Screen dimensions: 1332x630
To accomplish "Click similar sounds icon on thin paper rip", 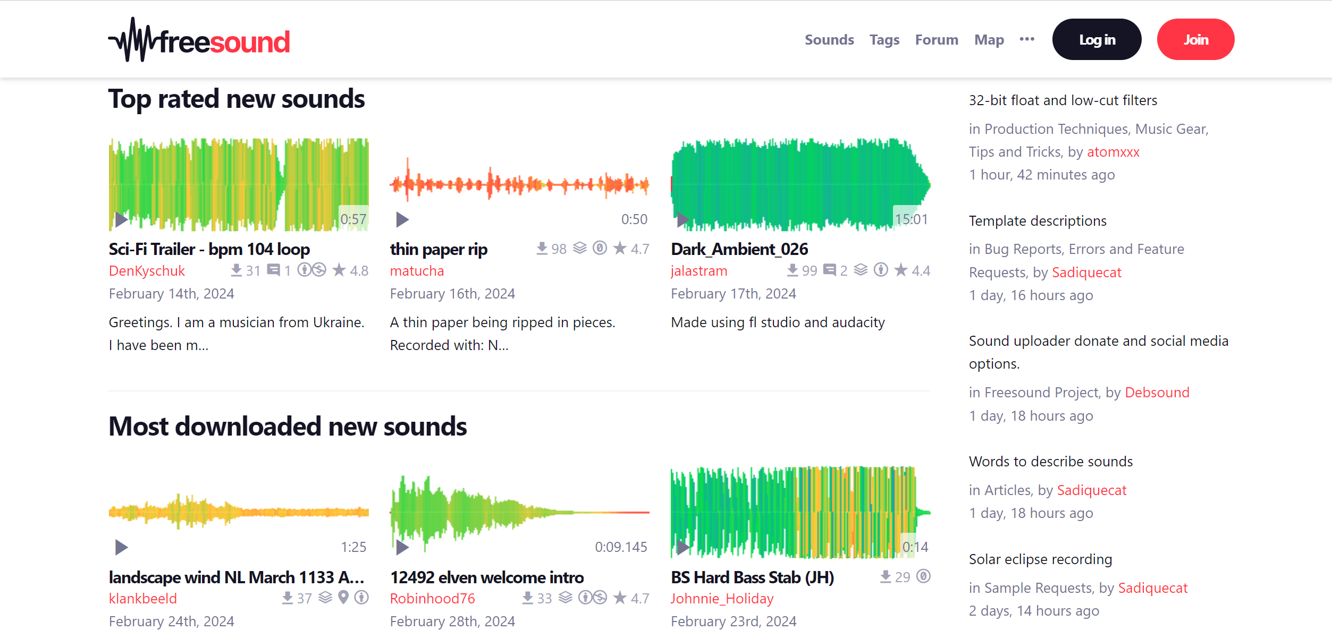I will pos(580,248).
